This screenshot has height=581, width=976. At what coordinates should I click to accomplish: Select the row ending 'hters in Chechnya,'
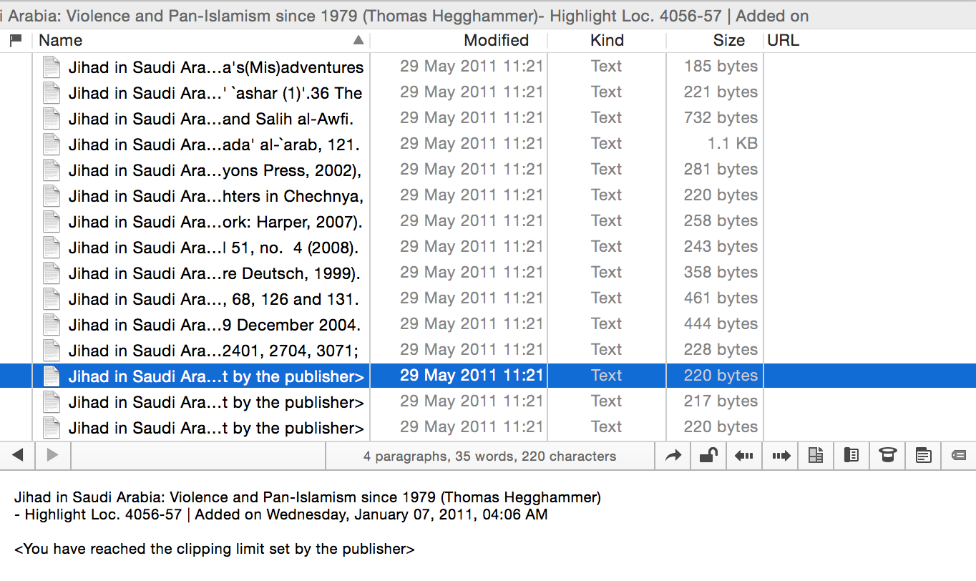[488, 195]
